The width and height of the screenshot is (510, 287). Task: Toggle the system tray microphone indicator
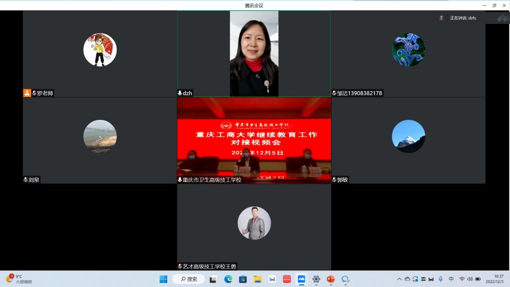pyautogui.click(x=441, y=279)
